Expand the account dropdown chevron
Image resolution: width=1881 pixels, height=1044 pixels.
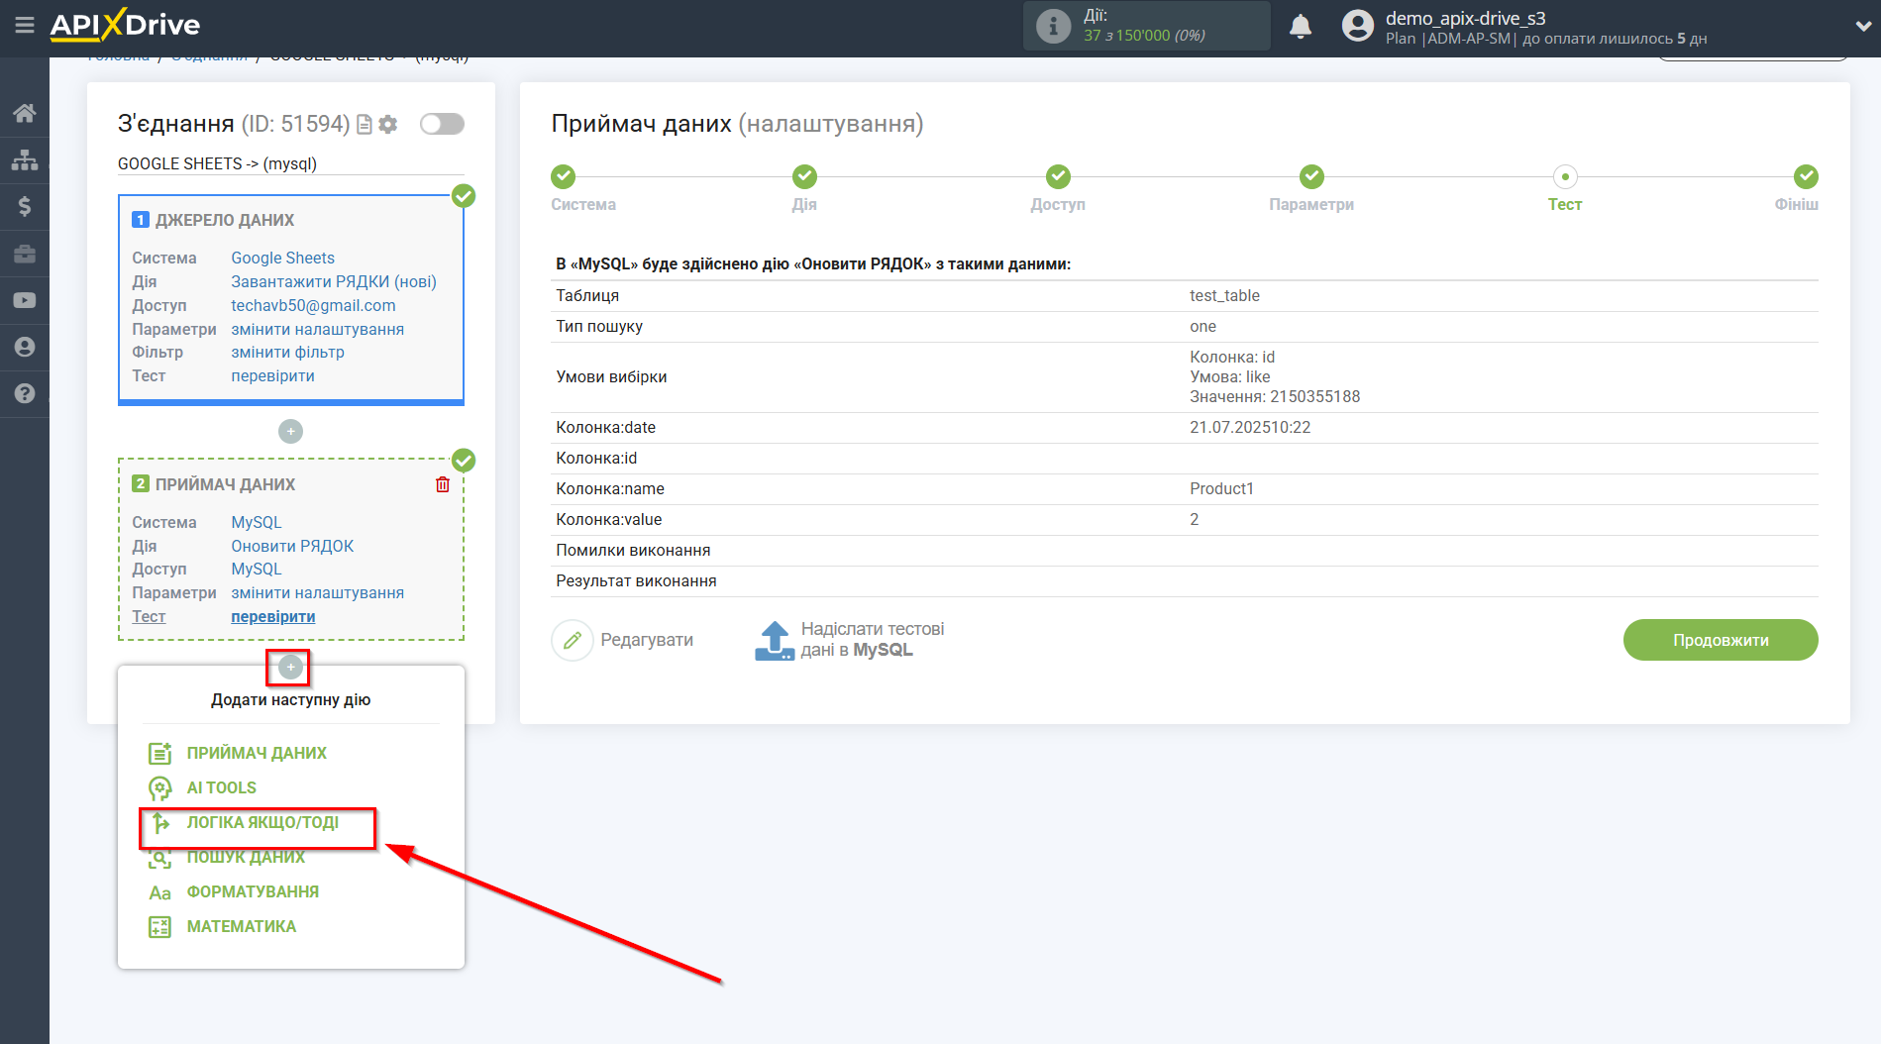tap(1862, 27)
